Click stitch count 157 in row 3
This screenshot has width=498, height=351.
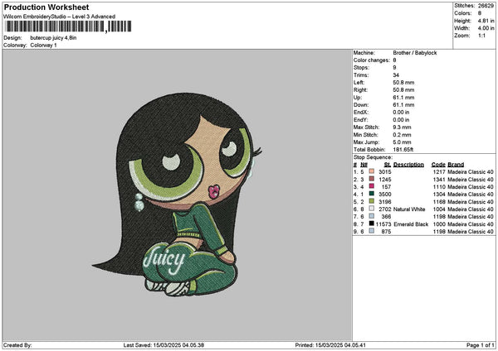pyautogui.click(x=386, y=186)
